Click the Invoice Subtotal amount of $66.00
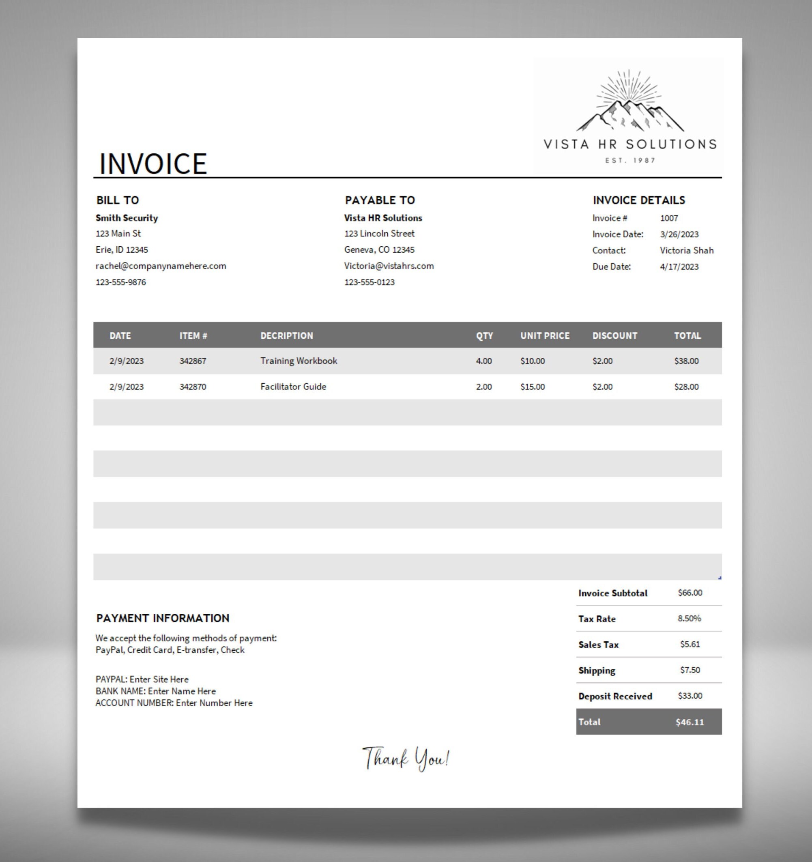Screen dimensions: 812x862 click(x=691, y=593)
